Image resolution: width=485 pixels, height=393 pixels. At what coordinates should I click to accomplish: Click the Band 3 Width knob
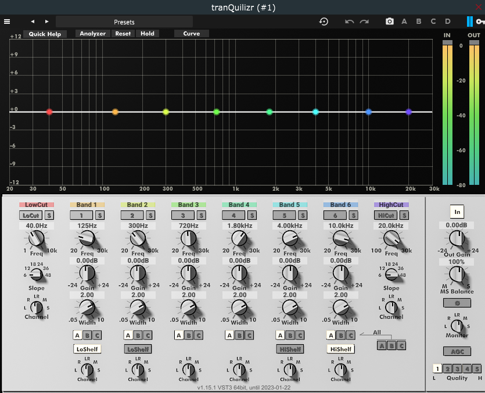tap(188, 308)
